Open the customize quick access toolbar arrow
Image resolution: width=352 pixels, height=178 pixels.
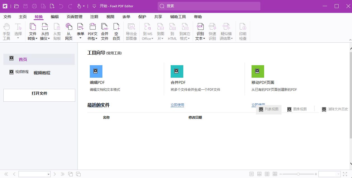pyautogui.click(x=94, y=6)
